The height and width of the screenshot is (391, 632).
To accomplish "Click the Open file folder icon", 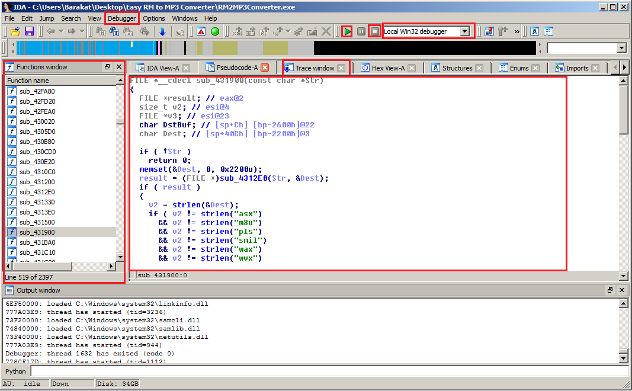I will coord(15,31).
